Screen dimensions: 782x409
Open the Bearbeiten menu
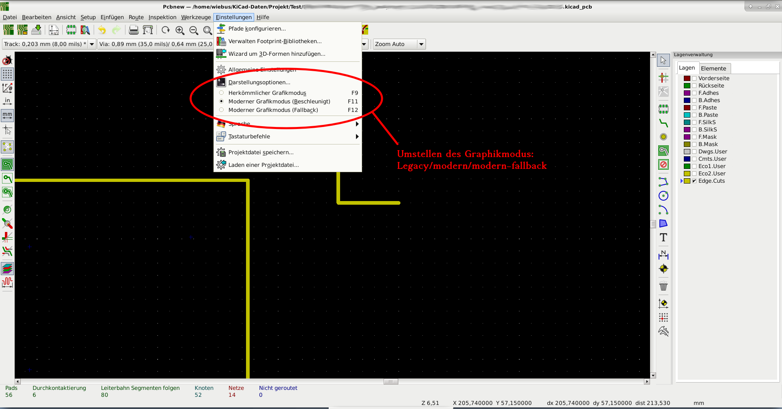coord(37,17)
